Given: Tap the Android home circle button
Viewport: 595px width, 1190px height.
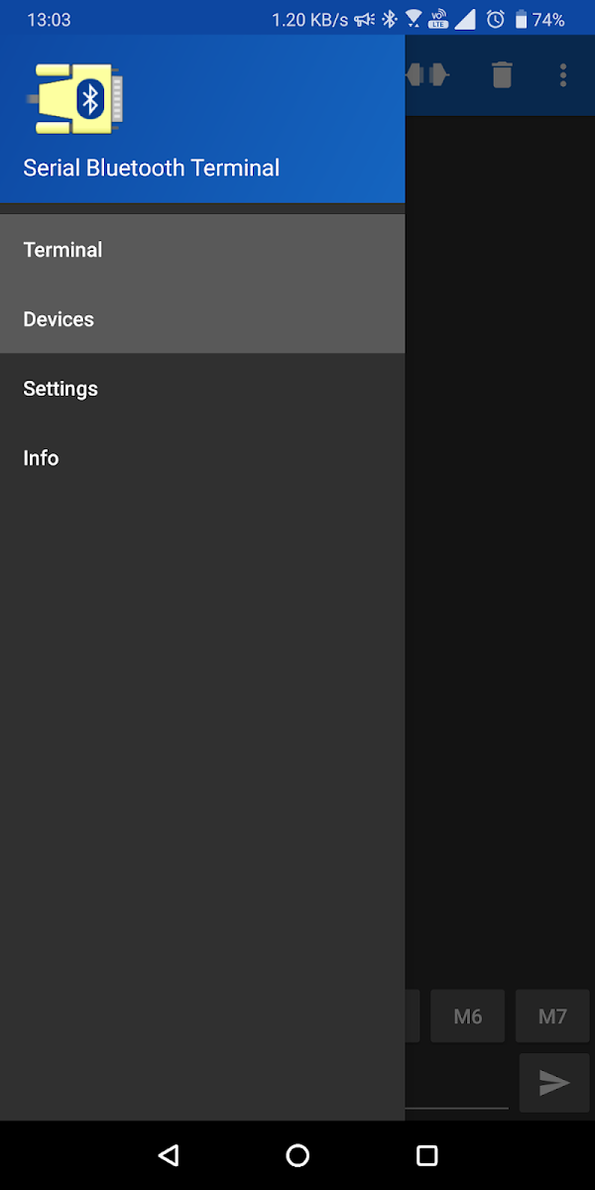Looking at the screenshot, I should point(297,1155).
